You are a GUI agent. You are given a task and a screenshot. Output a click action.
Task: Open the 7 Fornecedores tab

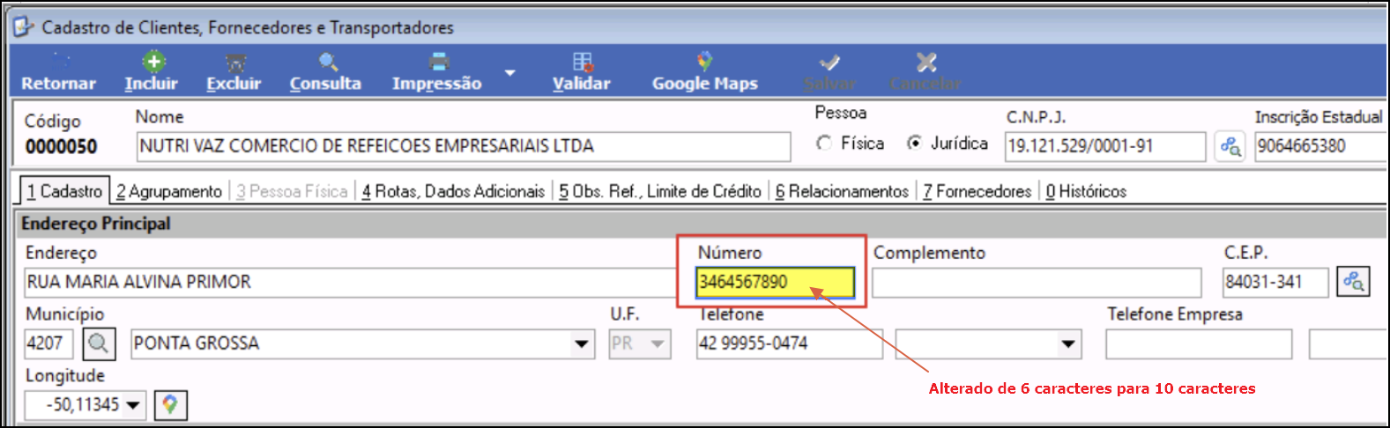point(977,191)
